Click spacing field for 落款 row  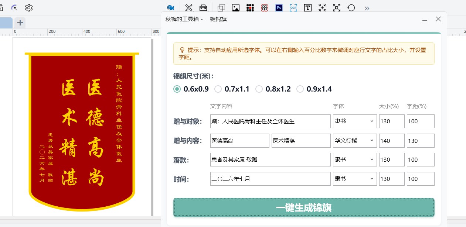421,159
